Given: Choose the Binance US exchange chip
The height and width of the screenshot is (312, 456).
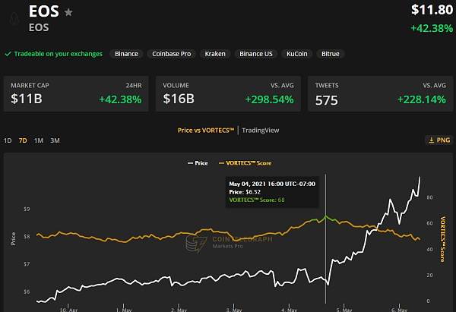Looking at the screenshot, I should (x=256, y=54).
